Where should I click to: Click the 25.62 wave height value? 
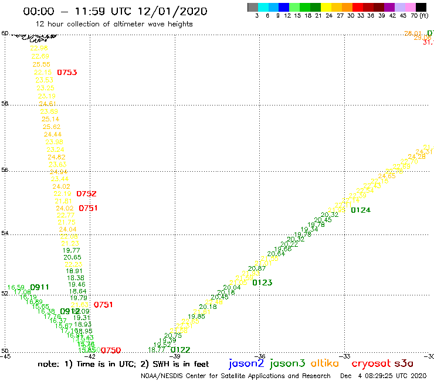[x=52, y=127]
